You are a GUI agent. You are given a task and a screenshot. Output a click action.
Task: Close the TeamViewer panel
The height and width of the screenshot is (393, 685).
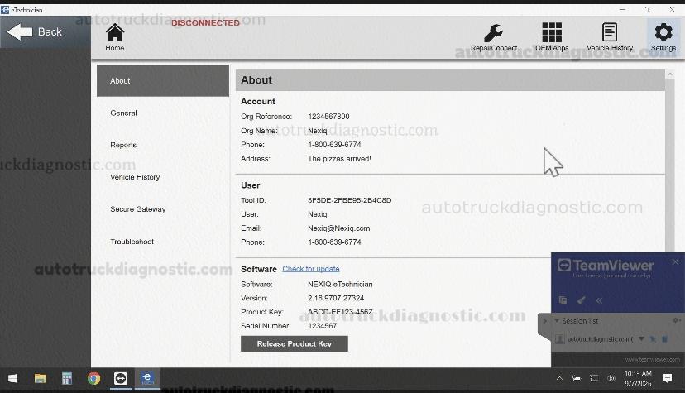pos(675,261)
